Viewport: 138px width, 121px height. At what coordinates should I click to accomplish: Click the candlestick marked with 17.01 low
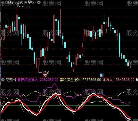click(39, 62)
